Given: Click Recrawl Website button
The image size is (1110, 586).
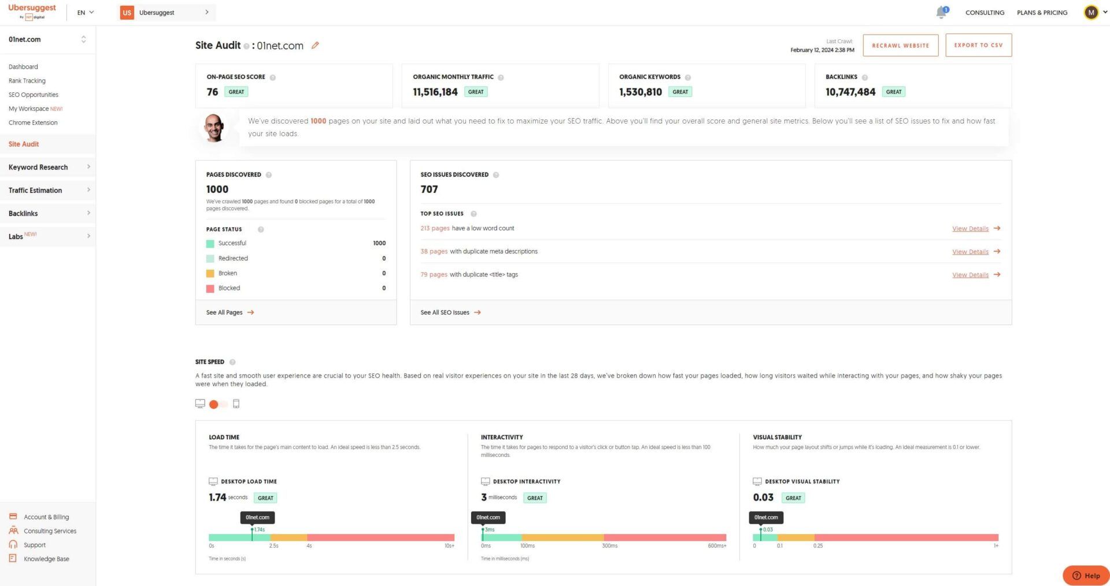Looking at the screenshot, I should 900,45.
